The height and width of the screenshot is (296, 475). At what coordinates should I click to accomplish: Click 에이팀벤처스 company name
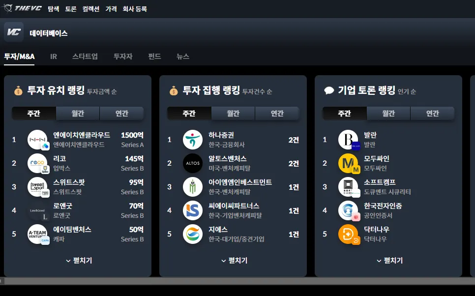[x=72, y=229]
